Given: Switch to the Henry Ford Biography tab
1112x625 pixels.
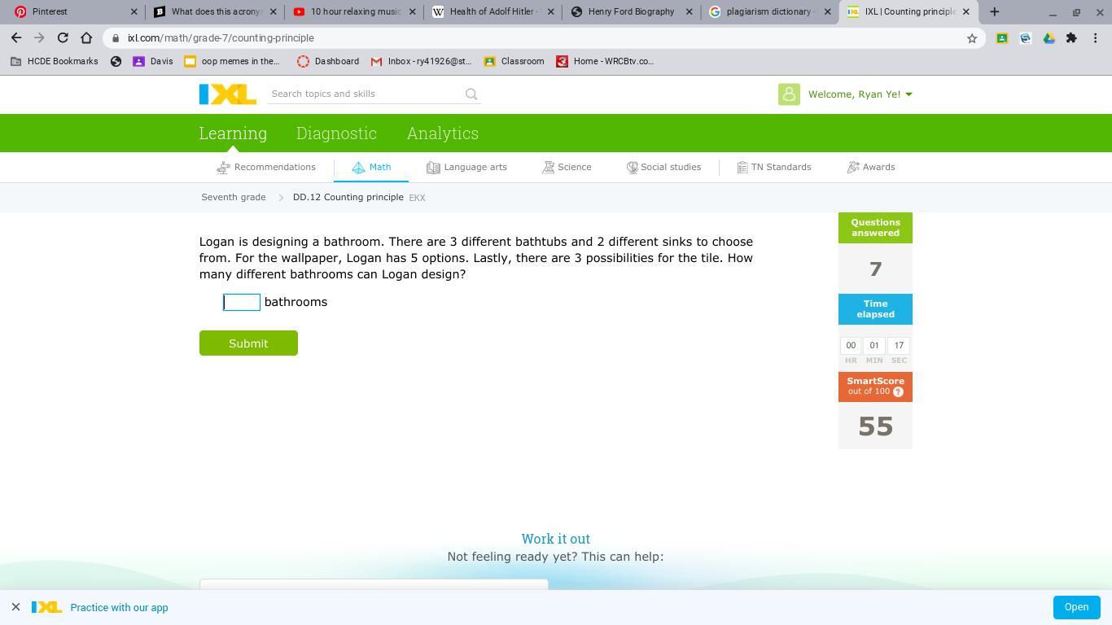Looking at the screenshot, I should 631,12.
